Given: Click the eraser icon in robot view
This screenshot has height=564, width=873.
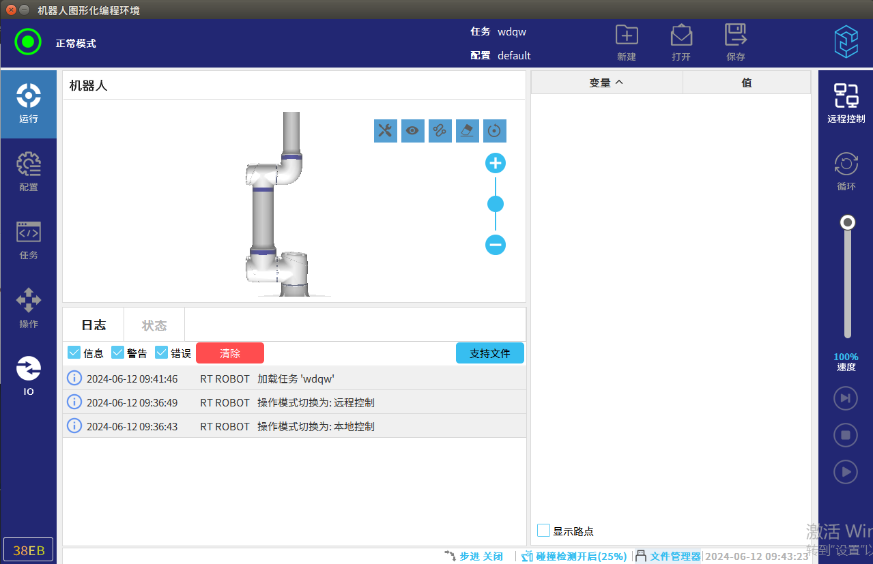Looking at the screenshot, I should pos(468,131).
